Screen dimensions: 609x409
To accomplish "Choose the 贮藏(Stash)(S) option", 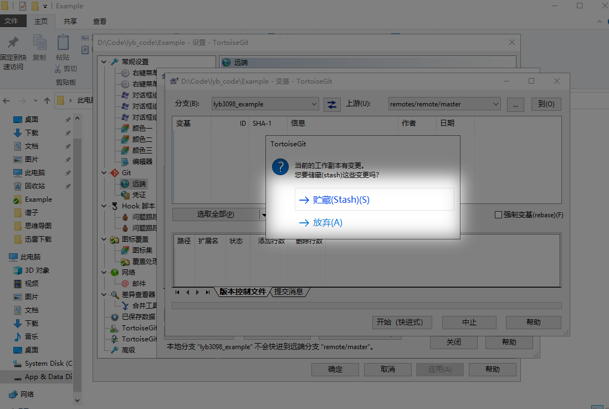I will coord(374,200).
